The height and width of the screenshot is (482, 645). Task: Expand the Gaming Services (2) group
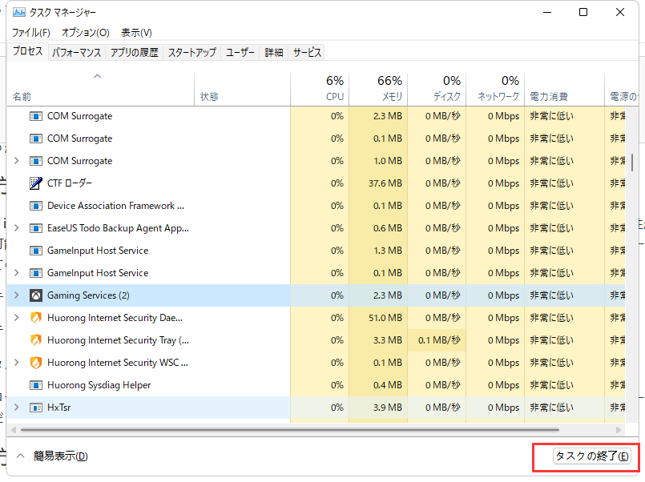coord(16,295)
